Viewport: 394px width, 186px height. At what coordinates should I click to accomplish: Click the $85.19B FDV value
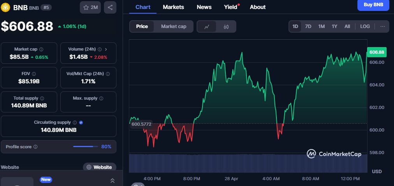click(x=29, y=81)
